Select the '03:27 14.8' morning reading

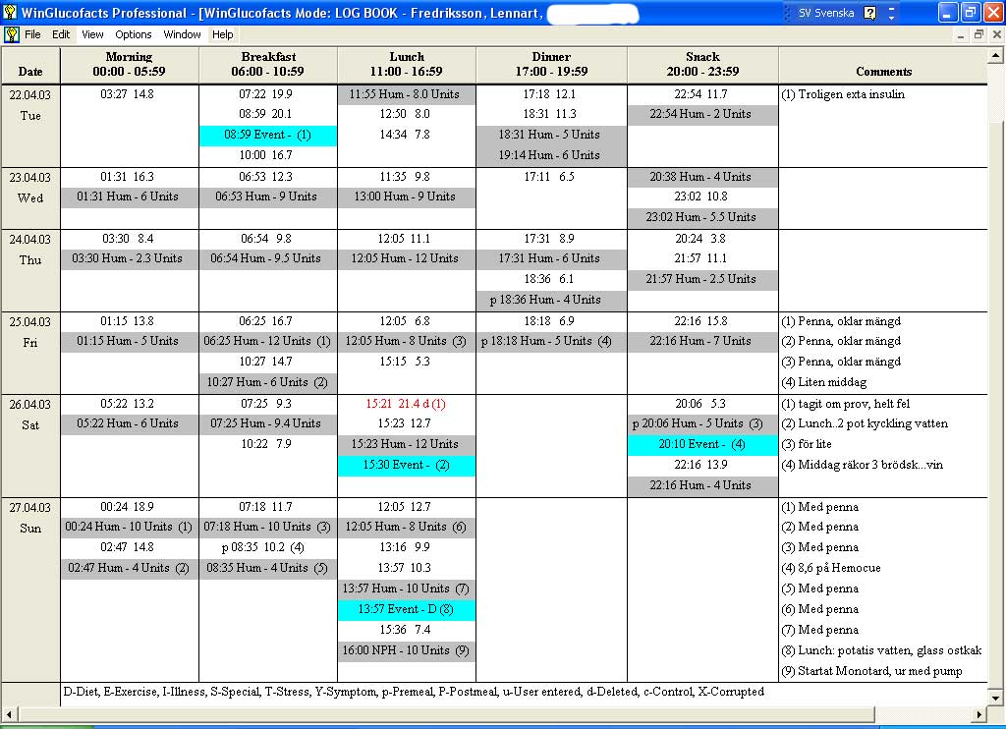click(x=127, y=94)
